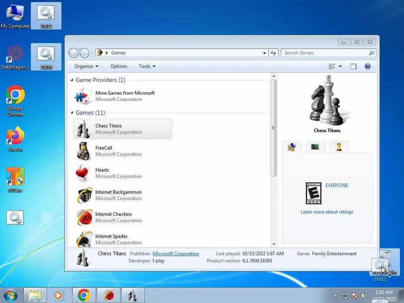Collapse the Games (11) group
Screen dimensions: 404x303
pos(72,113)
